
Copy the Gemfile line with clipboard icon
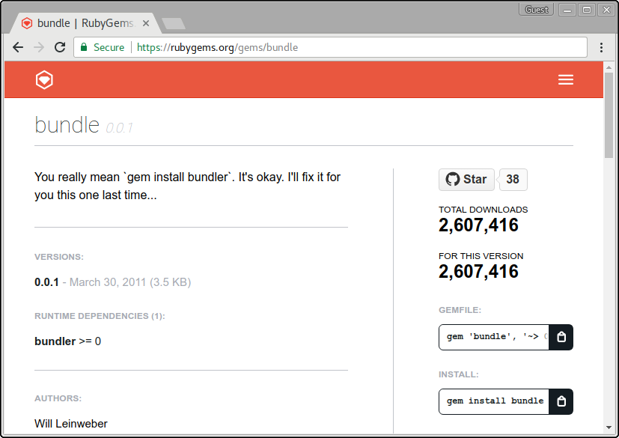(x=561, y=337)
